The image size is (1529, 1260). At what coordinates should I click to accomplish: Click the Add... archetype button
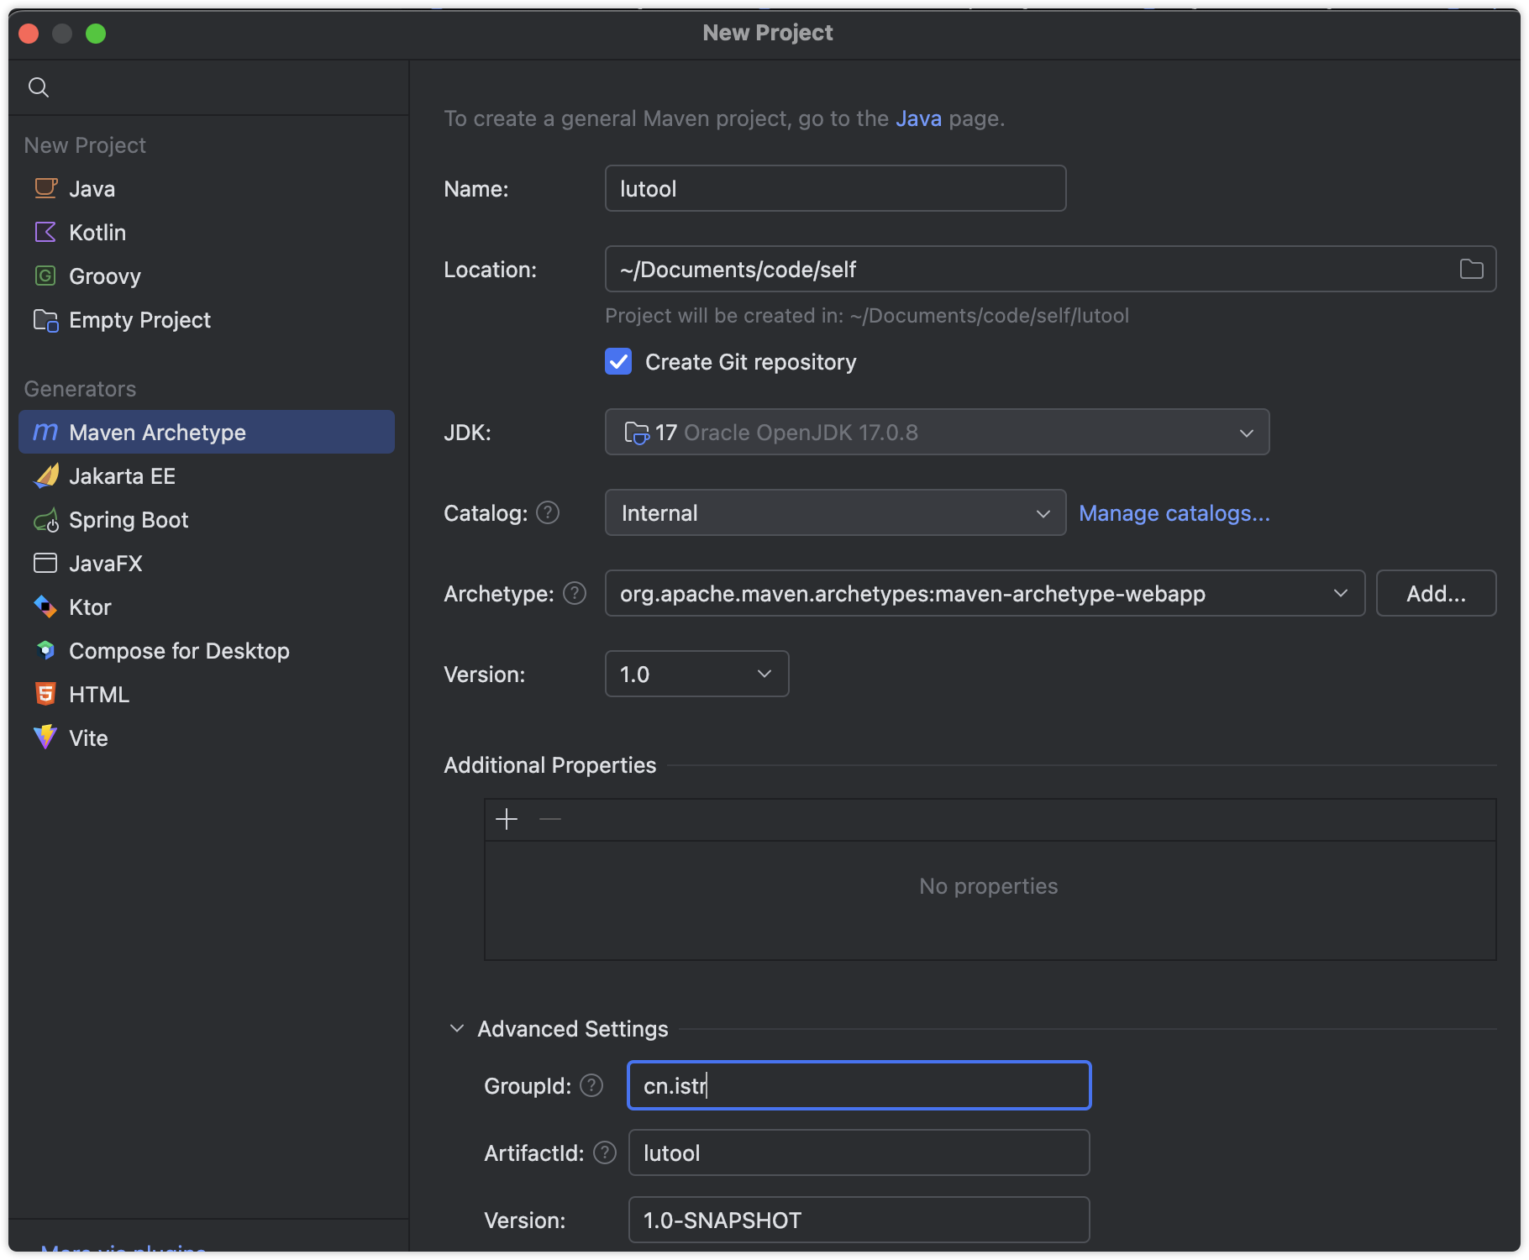1436,594
